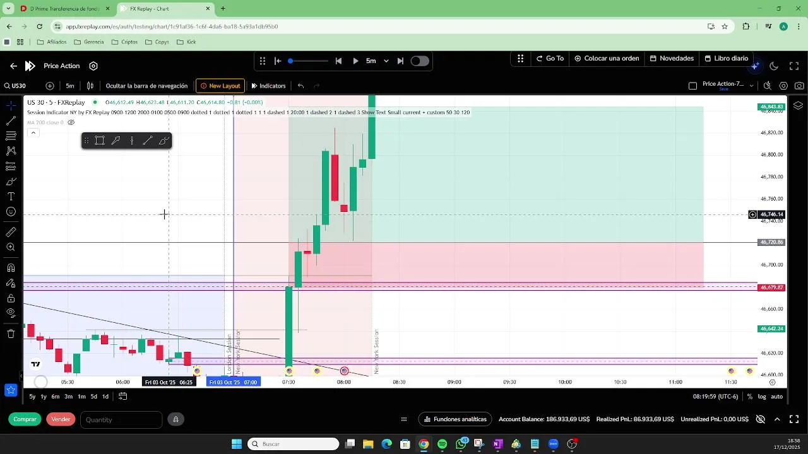Click the Quantity input field

coord(121,419)
